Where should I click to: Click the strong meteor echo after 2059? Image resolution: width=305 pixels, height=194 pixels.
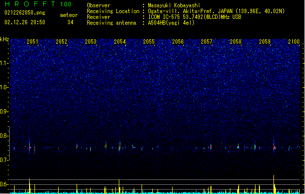point(274,147)
